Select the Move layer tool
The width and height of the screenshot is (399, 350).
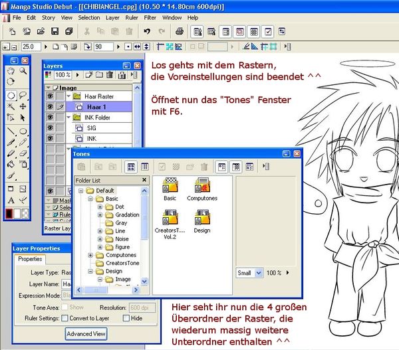pos(23,106)
